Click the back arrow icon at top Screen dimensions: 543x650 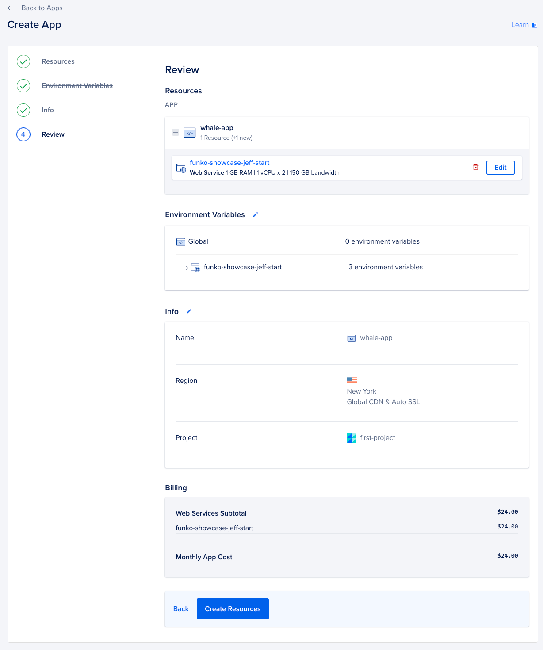(x=11, y=8)
